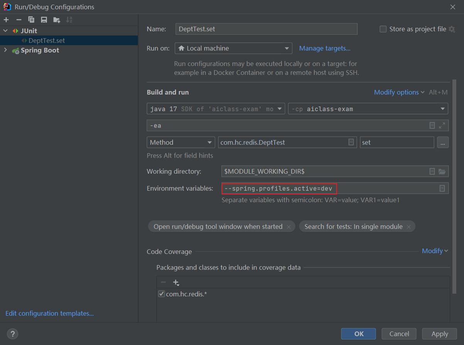
Task: Copy the selected run configuration
Action: pos(31,20)
